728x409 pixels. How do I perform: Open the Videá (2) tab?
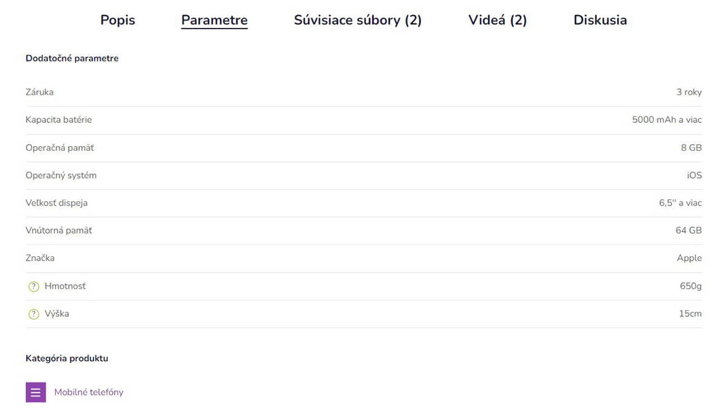(x=497, y=20)
